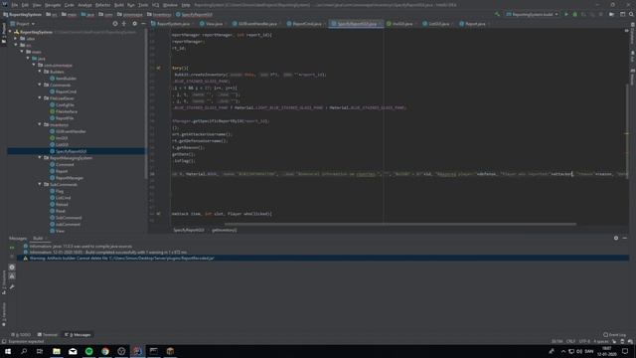Open Chrome from the taskbar

point(105,351)
